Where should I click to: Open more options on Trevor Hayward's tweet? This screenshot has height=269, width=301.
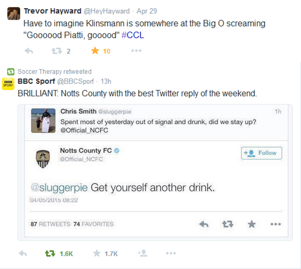[136, 51]
